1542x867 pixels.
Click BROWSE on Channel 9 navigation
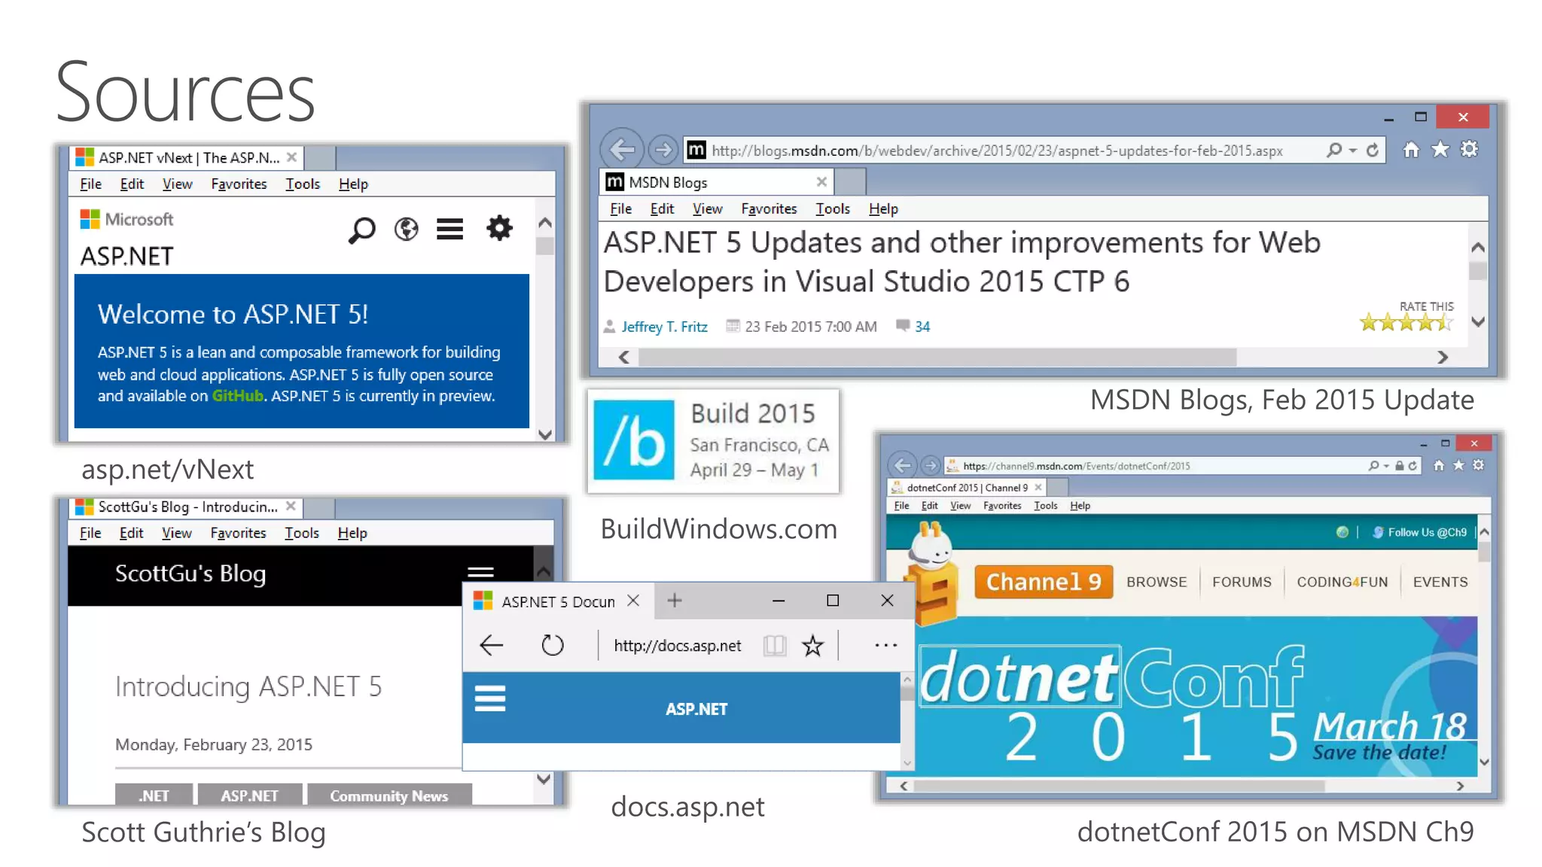(1156, 582)
